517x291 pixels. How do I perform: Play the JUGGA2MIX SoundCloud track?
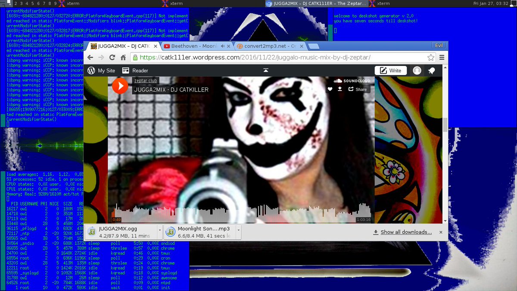120,86
